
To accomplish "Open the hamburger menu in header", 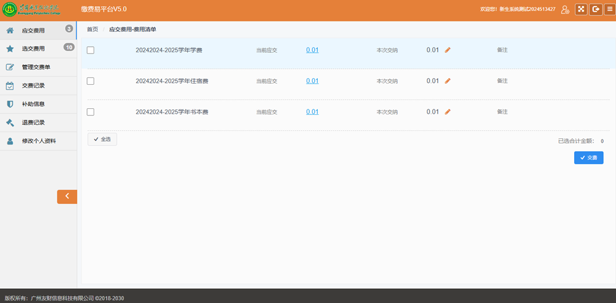I will 609,9.
